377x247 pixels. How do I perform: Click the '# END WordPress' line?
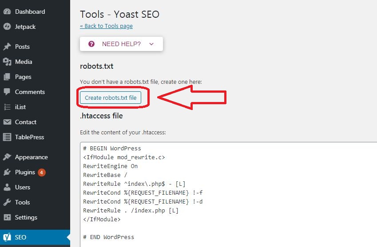[x=109, y=237]
